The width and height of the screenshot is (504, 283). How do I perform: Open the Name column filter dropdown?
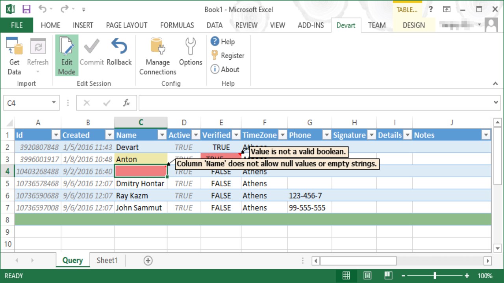point(162,135)
